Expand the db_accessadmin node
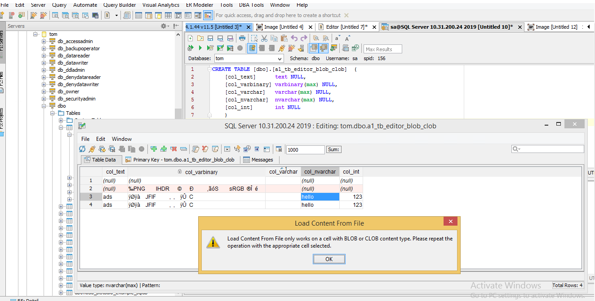 pos(44,41)
